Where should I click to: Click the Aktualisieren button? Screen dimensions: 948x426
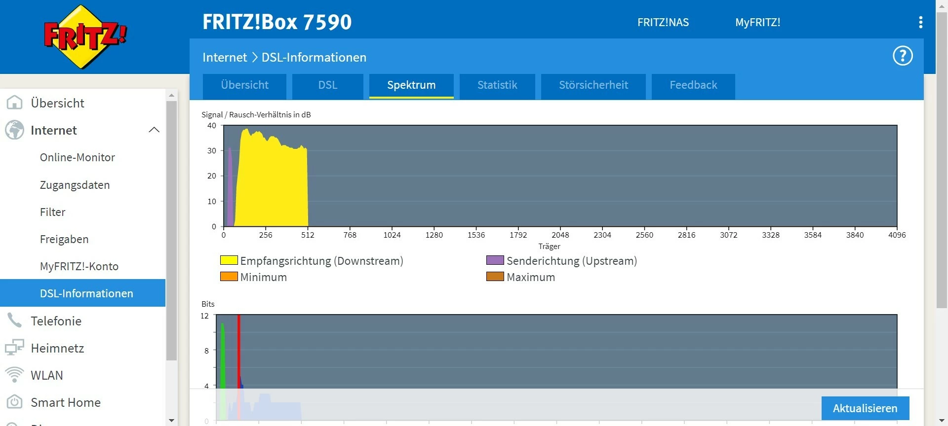(x=865, y=408)
